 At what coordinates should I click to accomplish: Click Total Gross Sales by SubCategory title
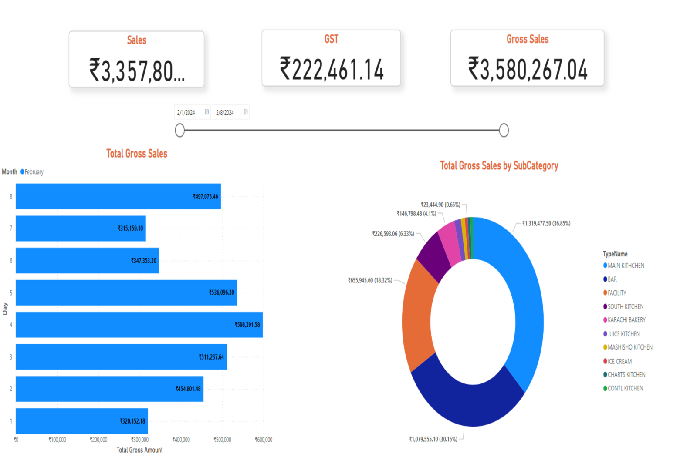pyautogui.click(x=499, y=166)
